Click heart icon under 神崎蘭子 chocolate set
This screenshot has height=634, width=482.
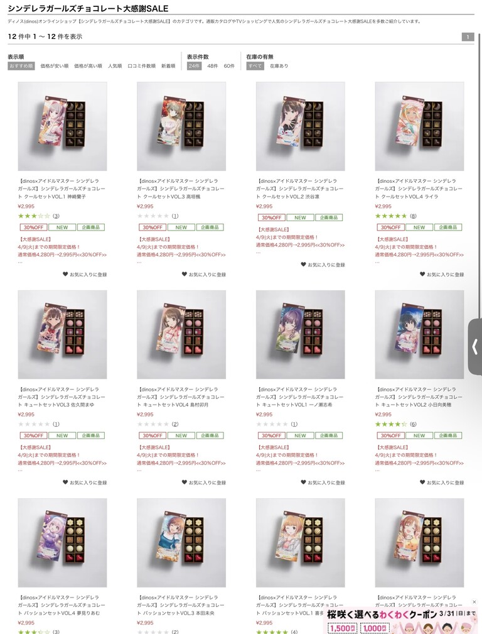click(x=65, y=274)
